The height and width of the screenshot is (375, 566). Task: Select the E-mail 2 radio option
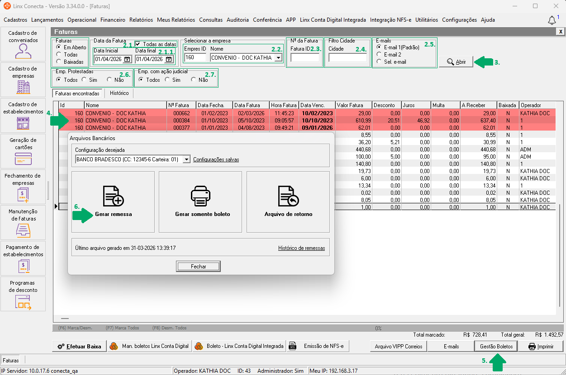pos(379,55)
